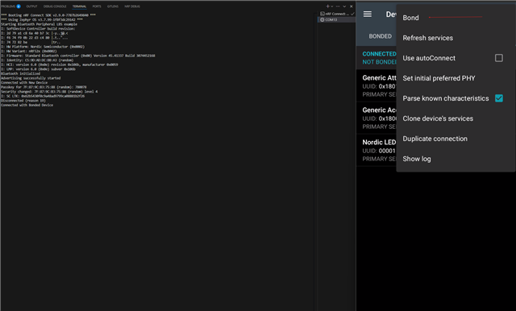Viewport: 516px width, 311px height.
Task: Click 'Bluetooth initialized' terminal line
Action: (x=20, y=73)
